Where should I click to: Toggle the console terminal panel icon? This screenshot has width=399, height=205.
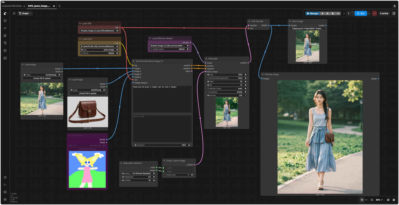pyautogui.click(x=5, y=185)
